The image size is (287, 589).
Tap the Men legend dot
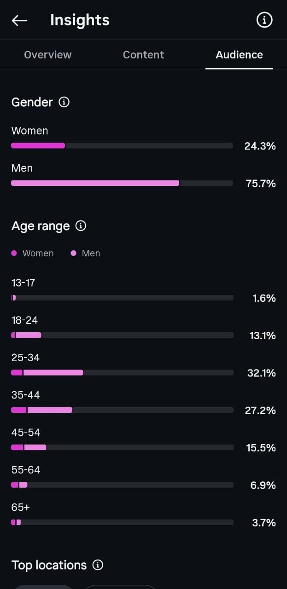[x=73, y=253]
